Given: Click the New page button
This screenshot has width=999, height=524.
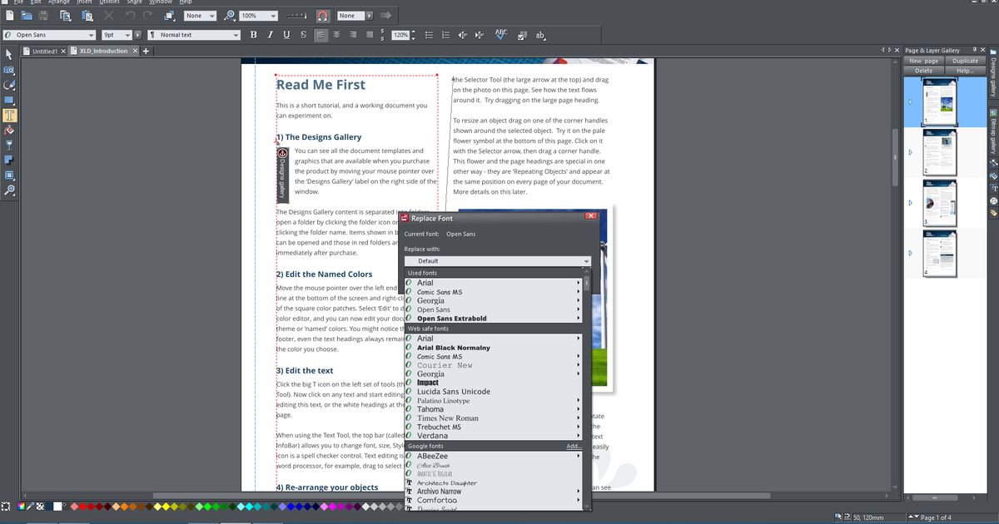Looking at the screenshot, I should (x=922, y=60).
